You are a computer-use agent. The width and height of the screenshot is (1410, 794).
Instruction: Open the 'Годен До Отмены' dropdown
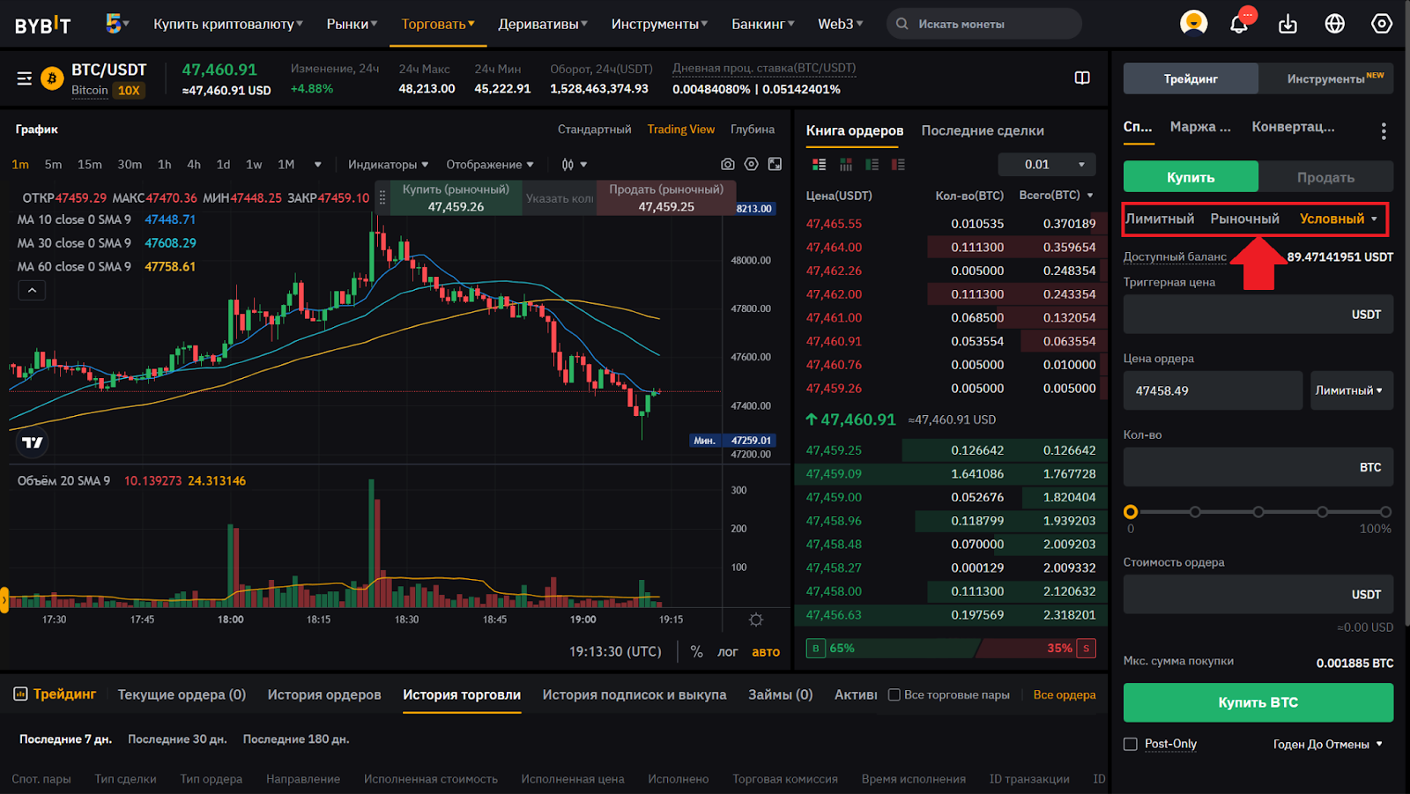coord(1327,745)
